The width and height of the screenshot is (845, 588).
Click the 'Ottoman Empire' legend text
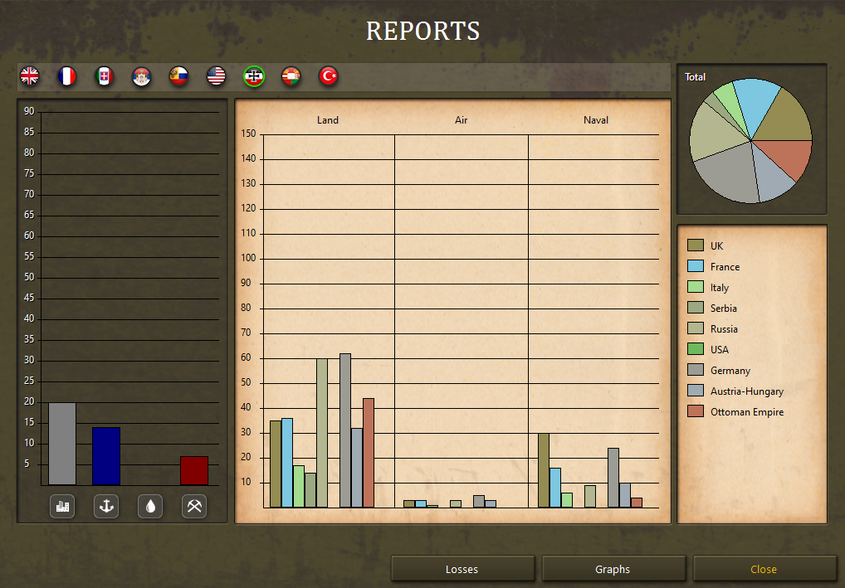pyautogui.click(x=747, y=412)
